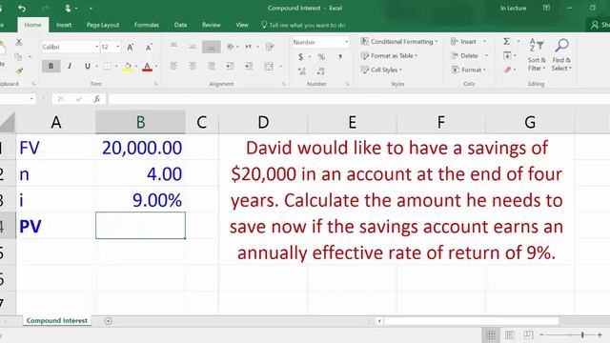Click Decrease Decimal icon
Viewport: 610px width, 343px height.
[320, 71]
